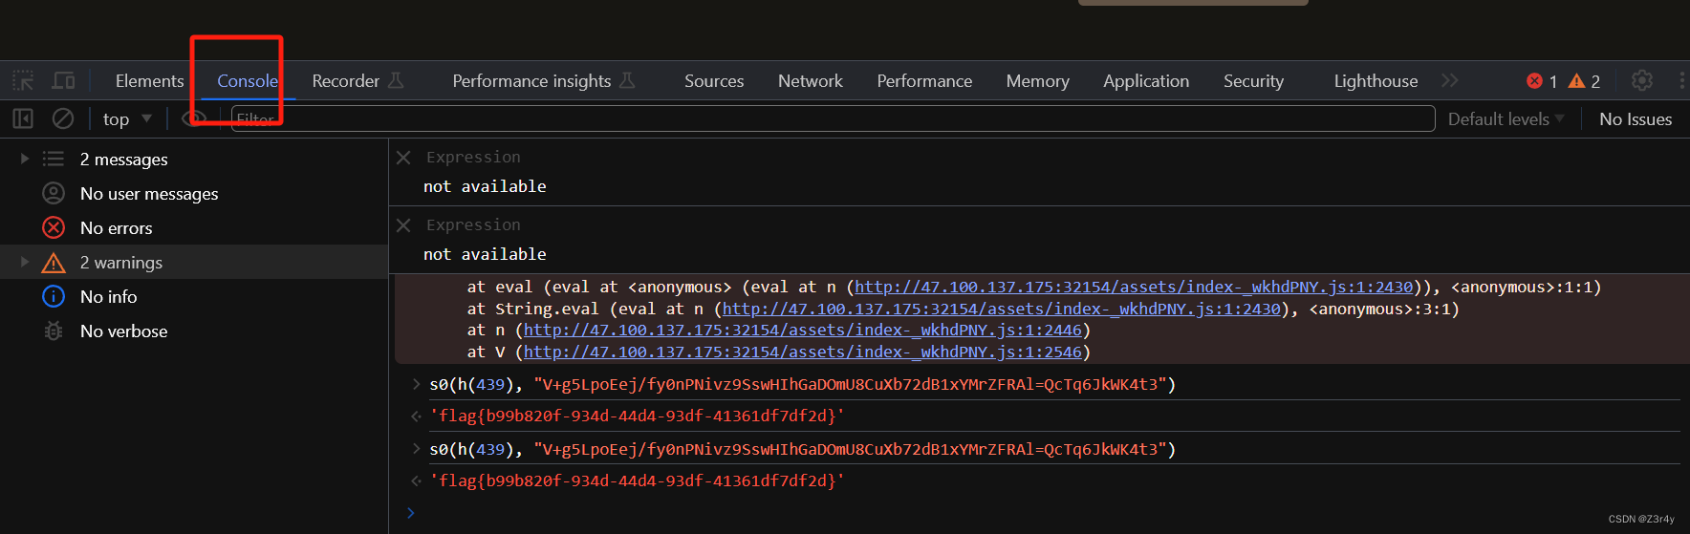Viewport: 1690px width, 534px height.
Task: Open the Elements tab
Action: (x=149, y=81)
